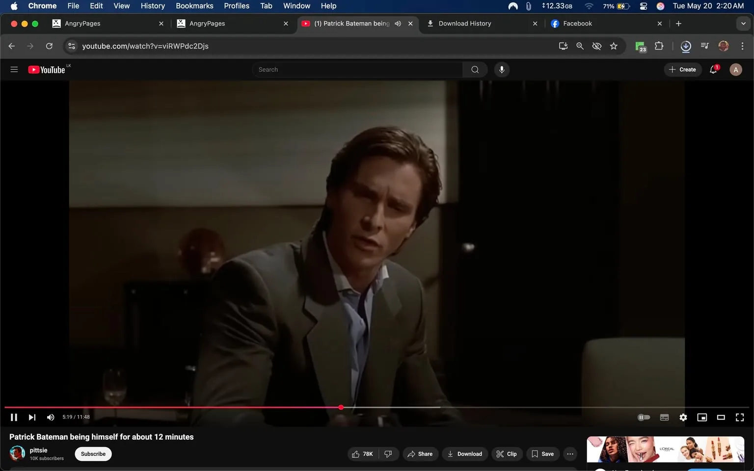Image resolution: width=754 pixels, height=471 pixels.
Task: Search with voice using the microphone icon
Action: point(502,69)
